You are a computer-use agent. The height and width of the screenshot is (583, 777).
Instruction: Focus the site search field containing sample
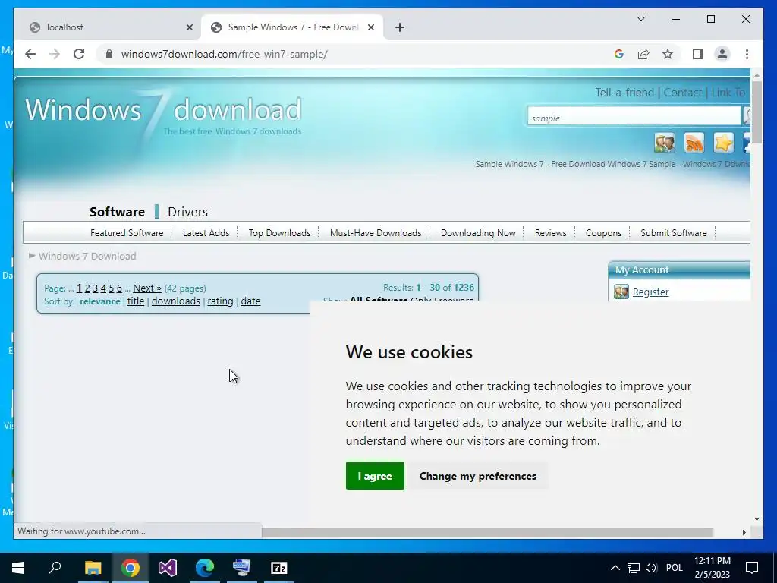tap(634, 118)
